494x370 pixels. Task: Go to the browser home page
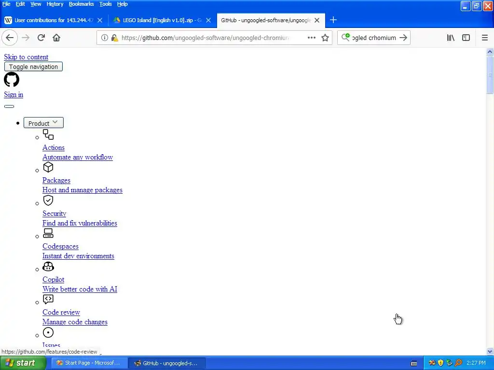(x=56, y=38)
